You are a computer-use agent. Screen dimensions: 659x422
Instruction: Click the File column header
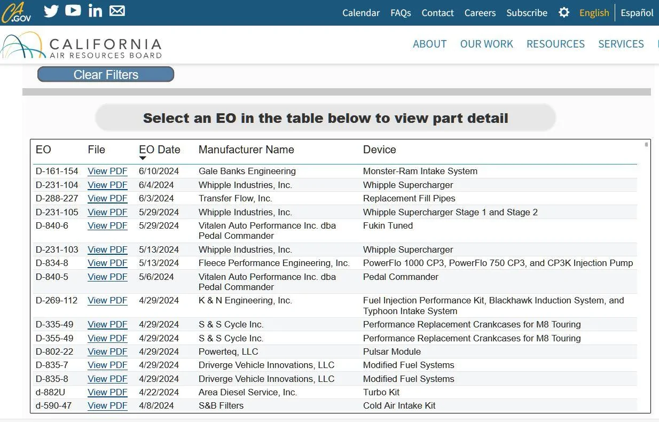[x=97, y=150]
